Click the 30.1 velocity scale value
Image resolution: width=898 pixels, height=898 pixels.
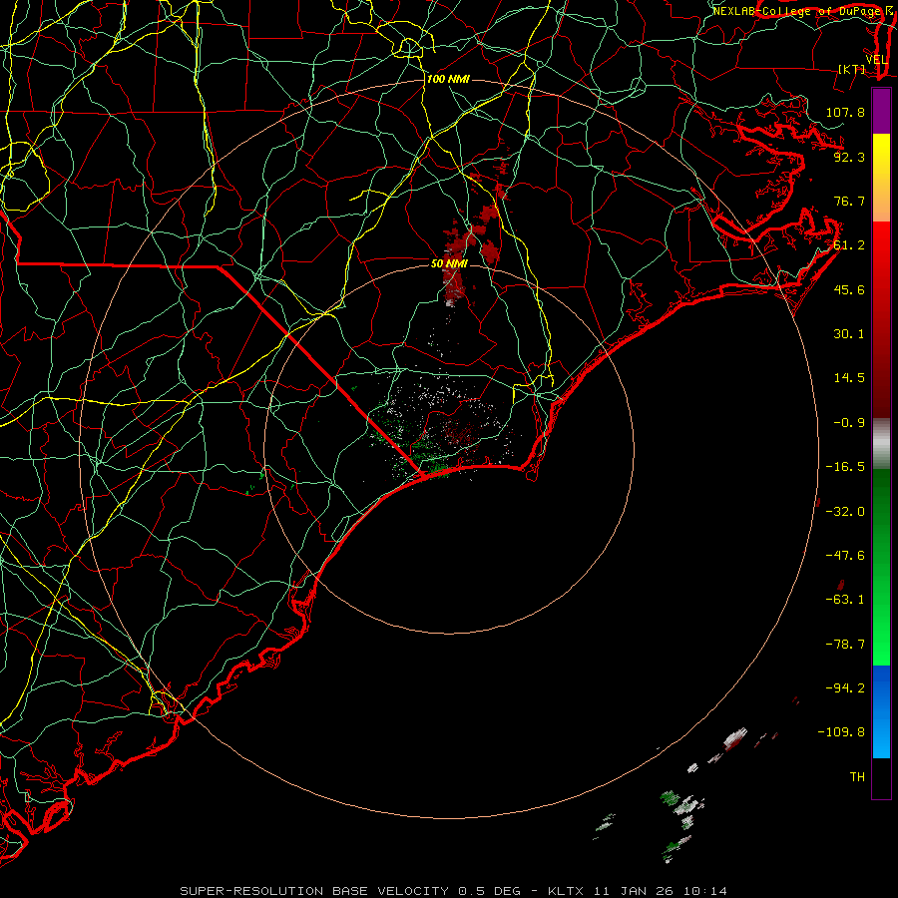[x=849, y=334]
